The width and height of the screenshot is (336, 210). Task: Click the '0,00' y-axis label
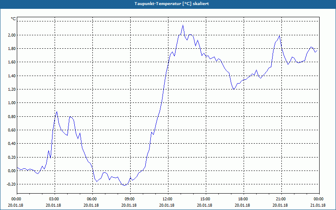click(x=12, y=171)
